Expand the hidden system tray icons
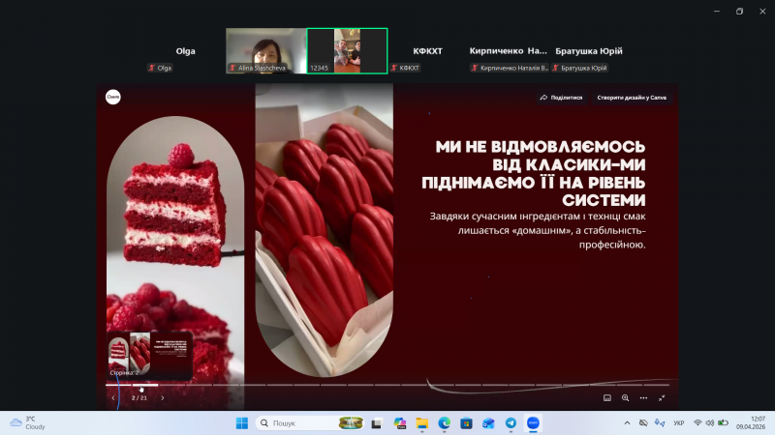775x435 pixels. [627, 423]
